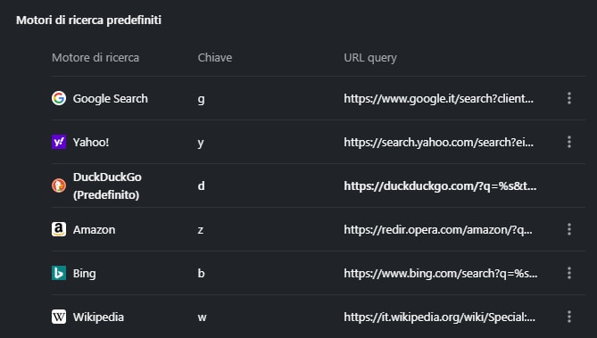The width and height of the screenshot is (597, 338).
Task: Click the Motore di ricerca column header
Action: tap(95, 57)
